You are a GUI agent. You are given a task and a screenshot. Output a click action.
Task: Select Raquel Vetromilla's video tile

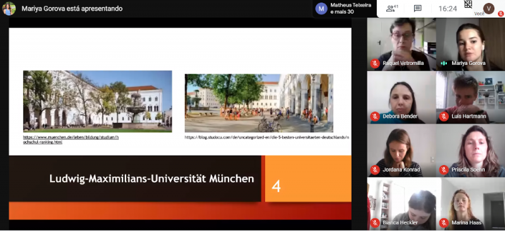pos(401,44)
